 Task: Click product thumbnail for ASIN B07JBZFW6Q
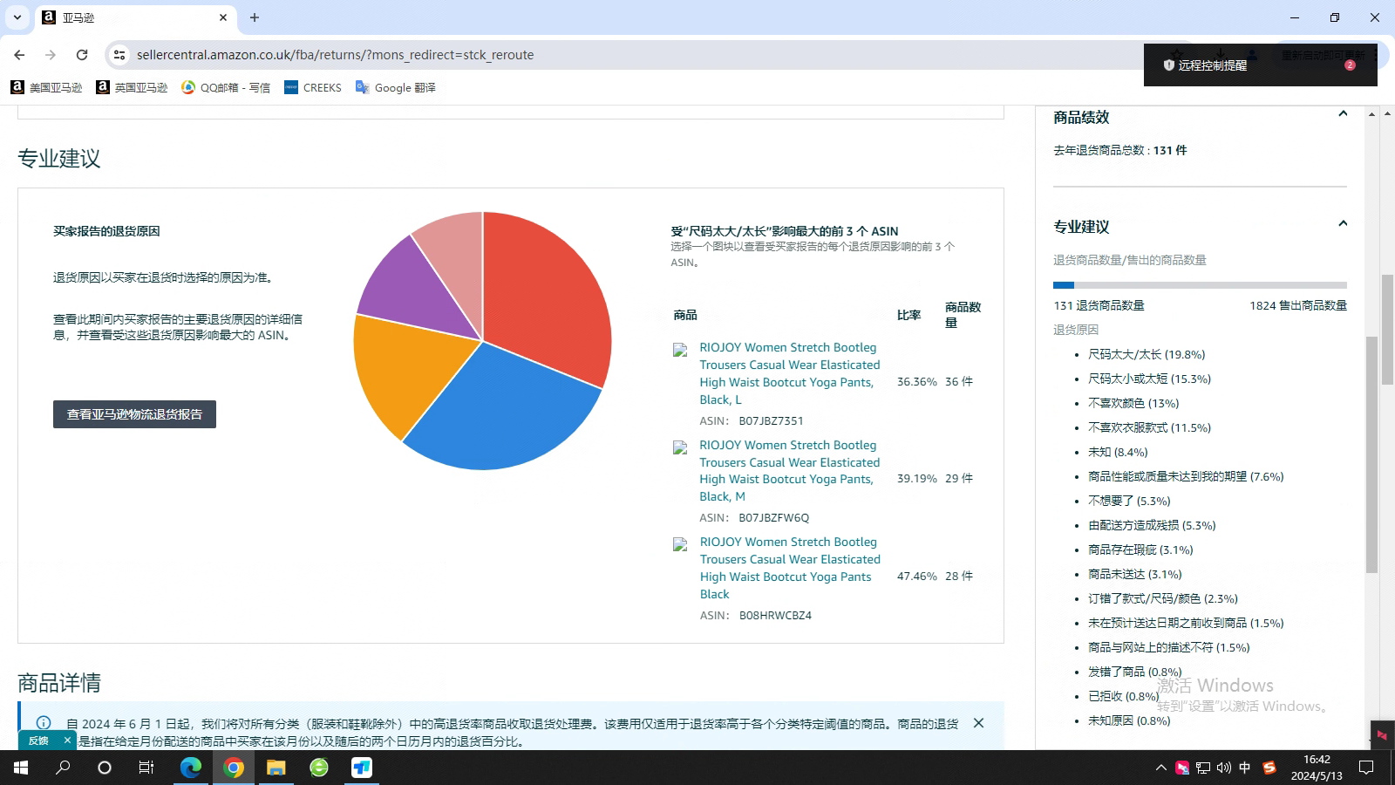(x=680, y=448)
